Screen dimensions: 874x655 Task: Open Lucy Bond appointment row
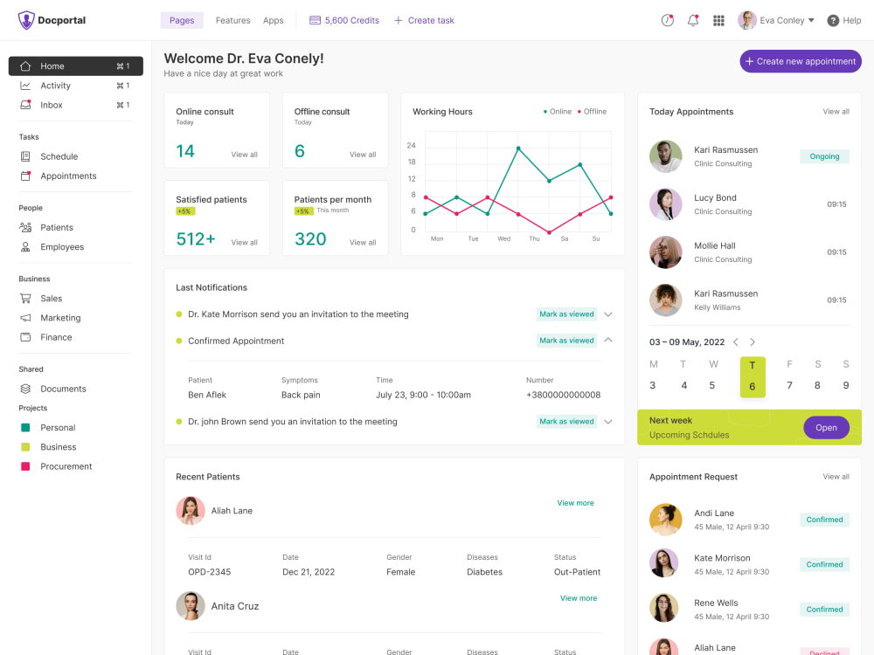(749, 204)
